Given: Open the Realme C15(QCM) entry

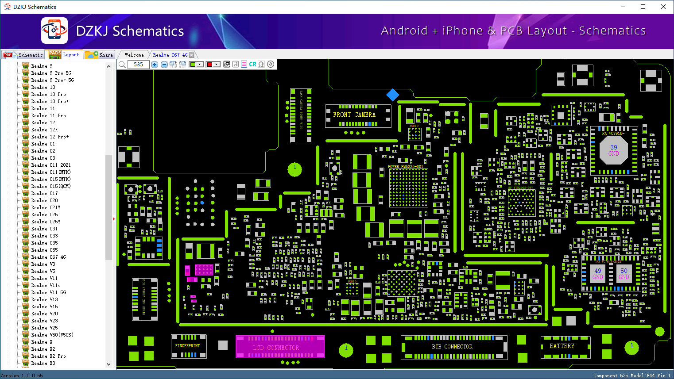Looking at the screenshot, I should [51, 186].
